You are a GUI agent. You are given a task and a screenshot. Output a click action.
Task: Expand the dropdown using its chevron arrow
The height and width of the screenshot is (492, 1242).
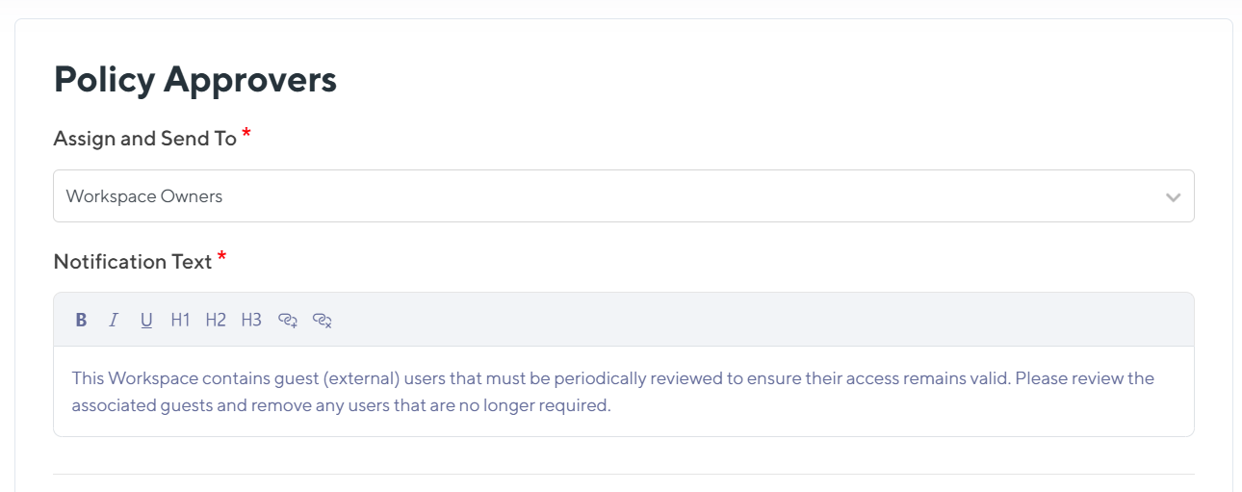coord(1173,197)
